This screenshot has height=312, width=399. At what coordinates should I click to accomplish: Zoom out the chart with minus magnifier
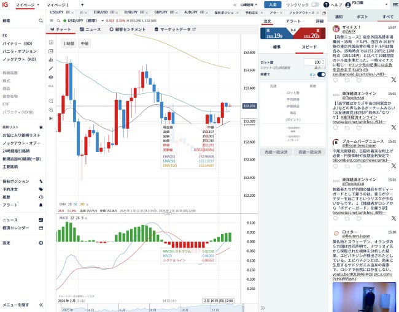click(x=51, y=101)
